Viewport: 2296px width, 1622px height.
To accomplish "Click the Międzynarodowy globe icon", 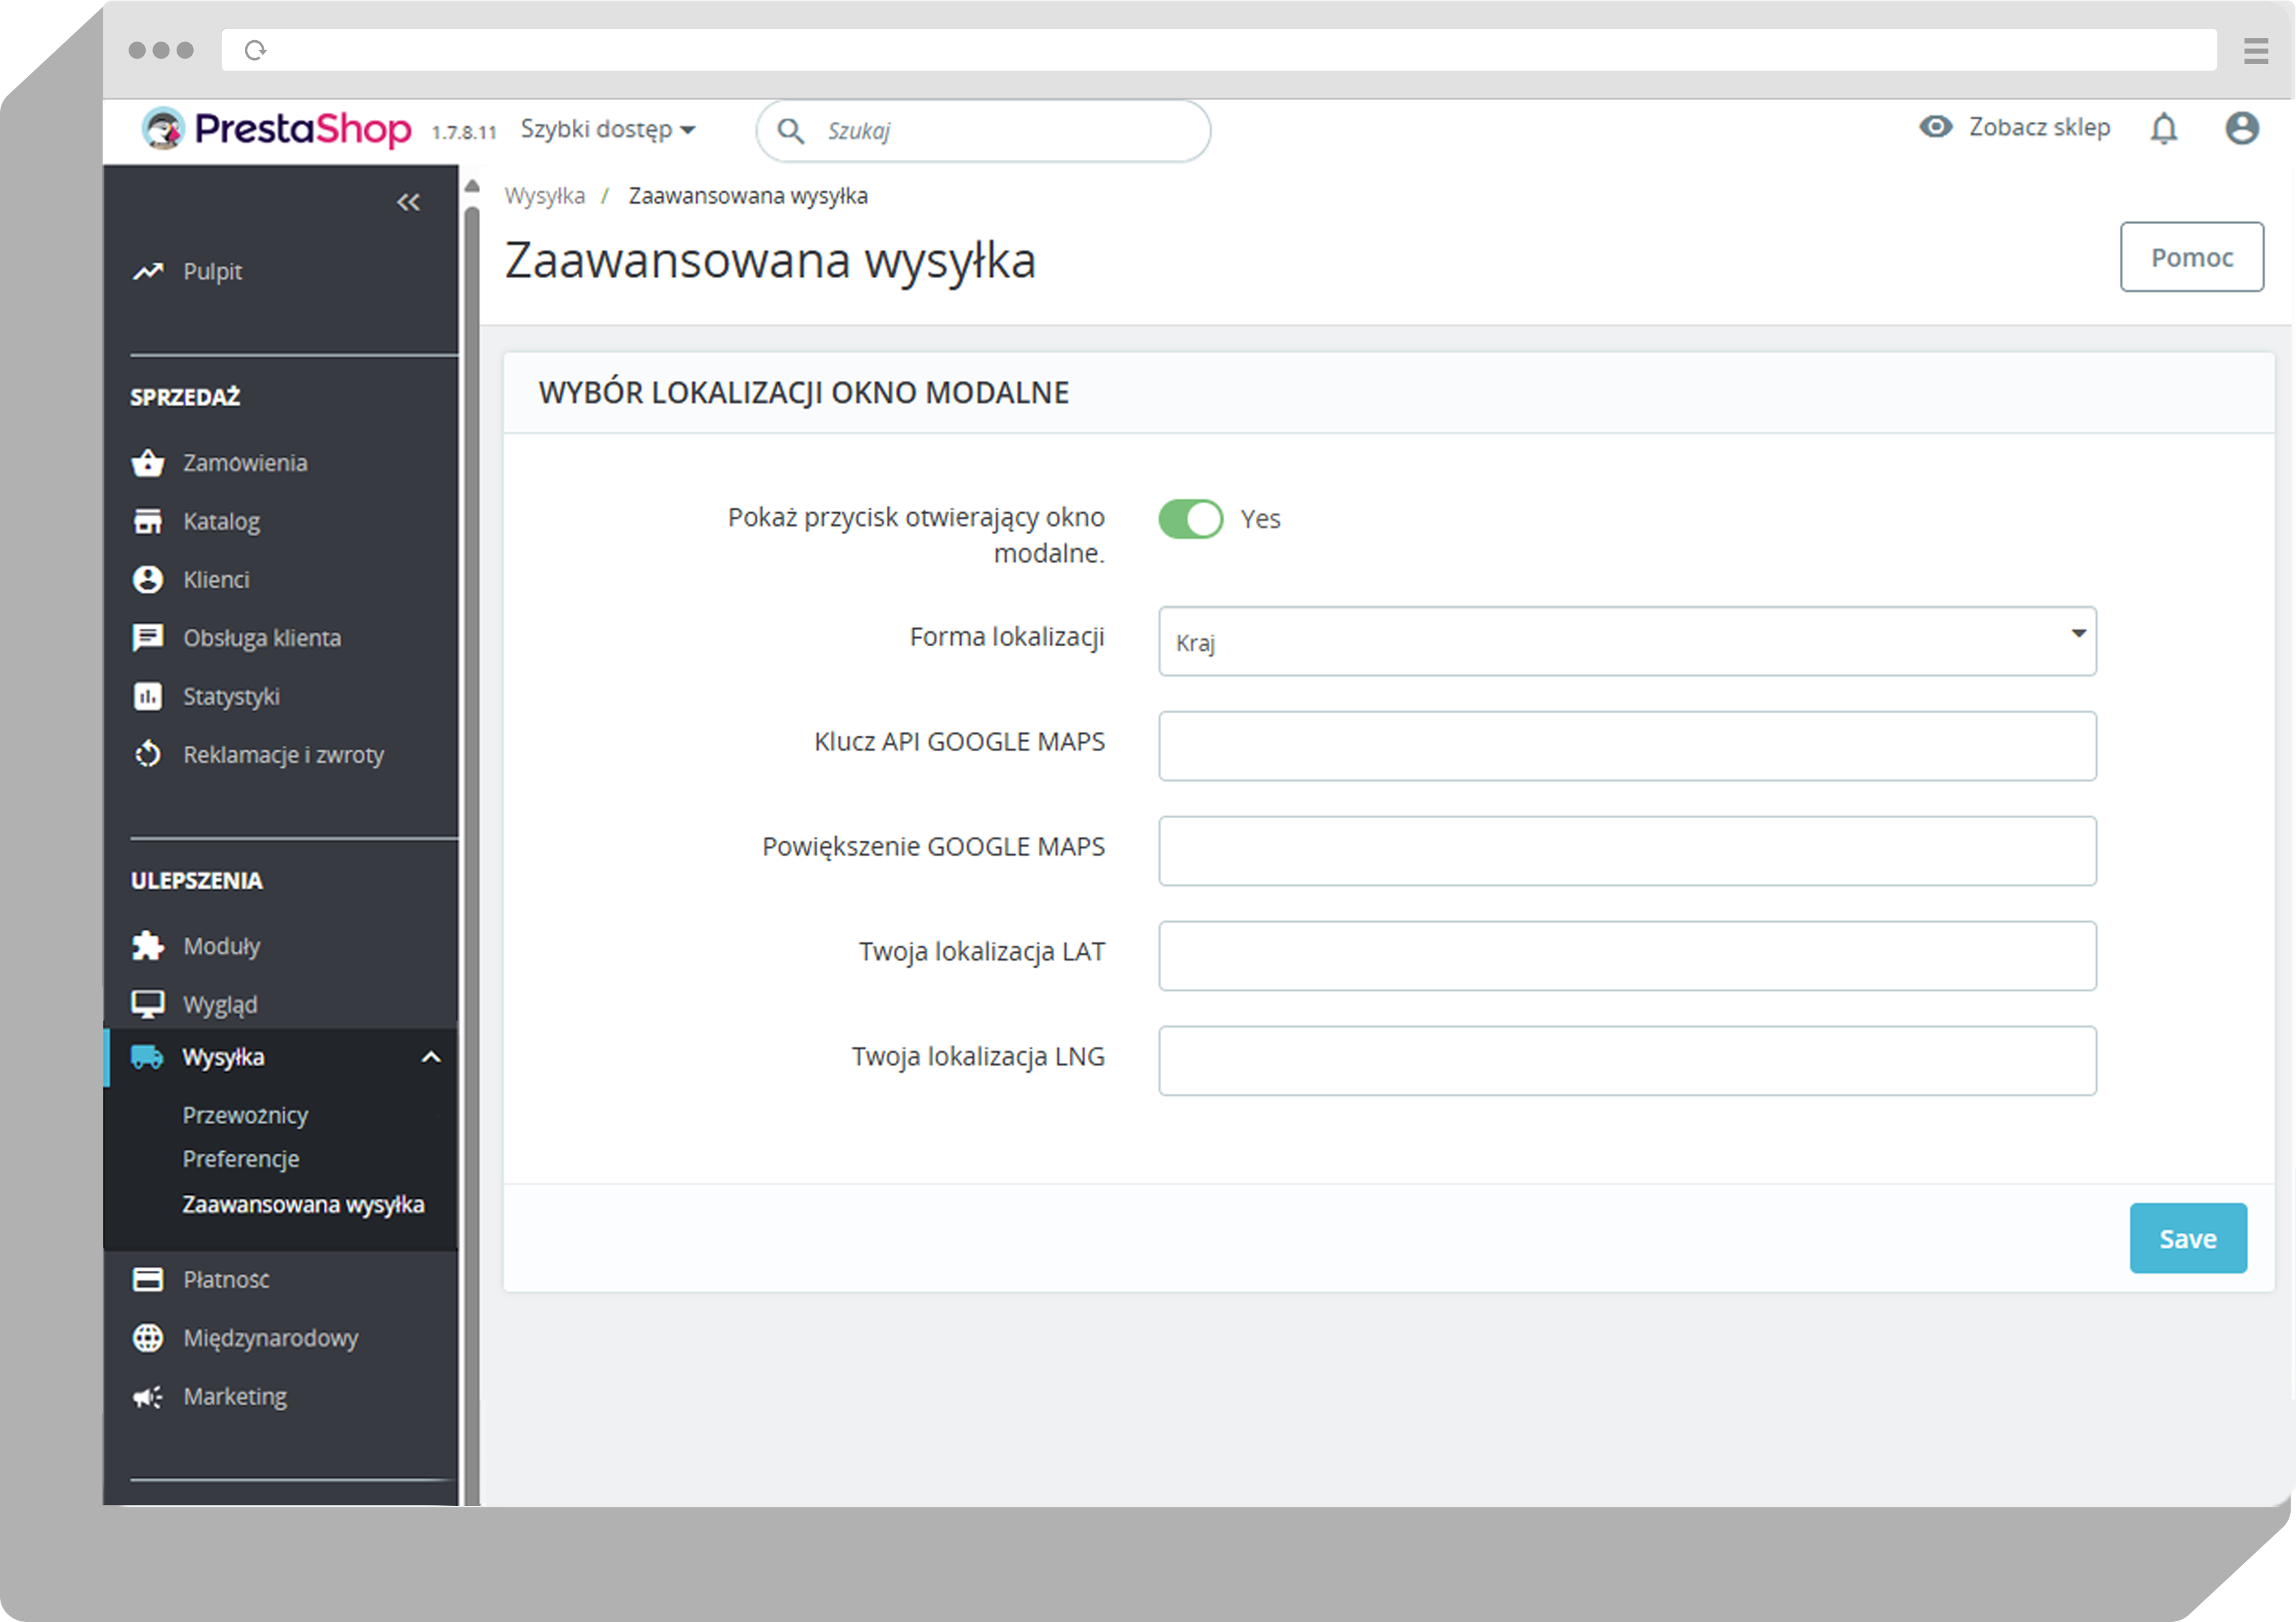I will coord(148,1338).
